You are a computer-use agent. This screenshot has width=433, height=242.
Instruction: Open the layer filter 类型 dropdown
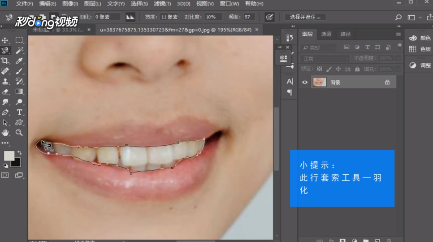coord(319,48)
